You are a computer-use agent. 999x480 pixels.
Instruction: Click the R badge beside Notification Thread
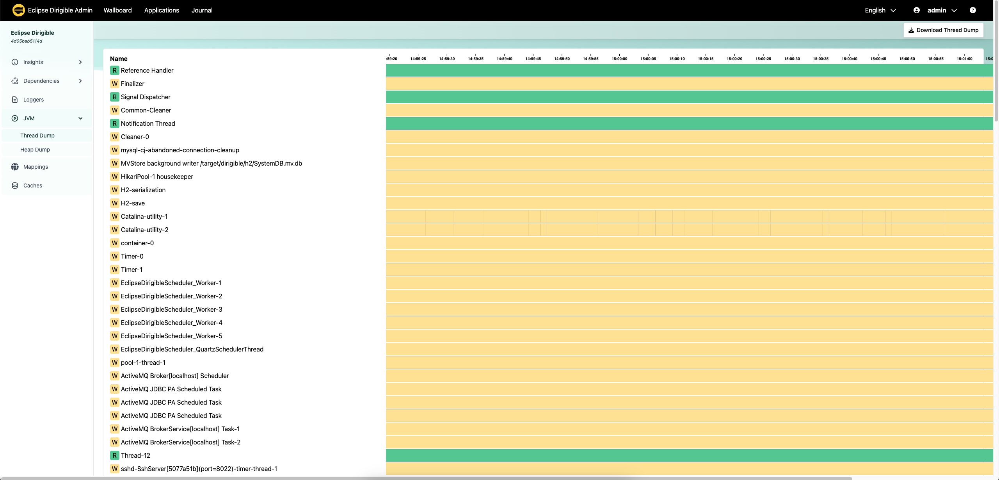tap(114, 123)
